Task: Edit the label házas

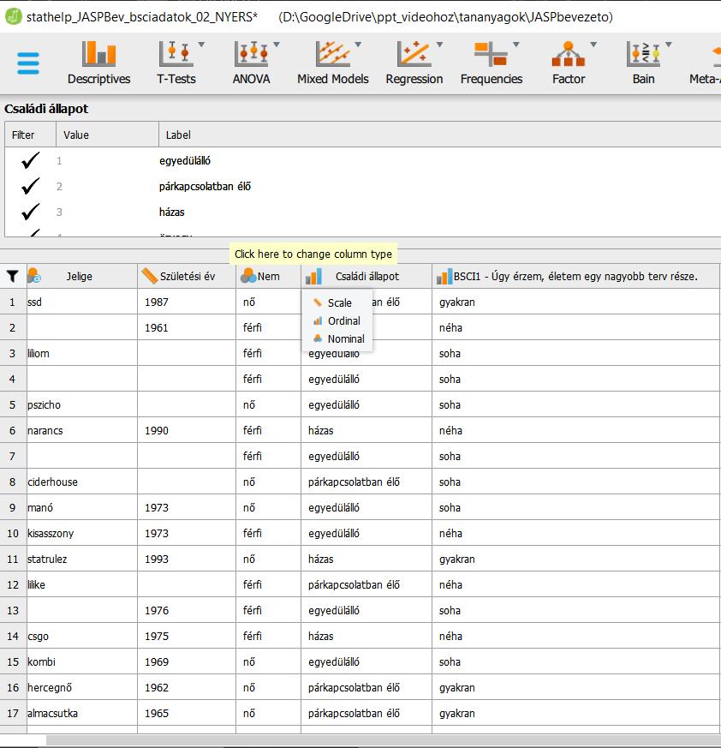Action: (x=171, y=212)
